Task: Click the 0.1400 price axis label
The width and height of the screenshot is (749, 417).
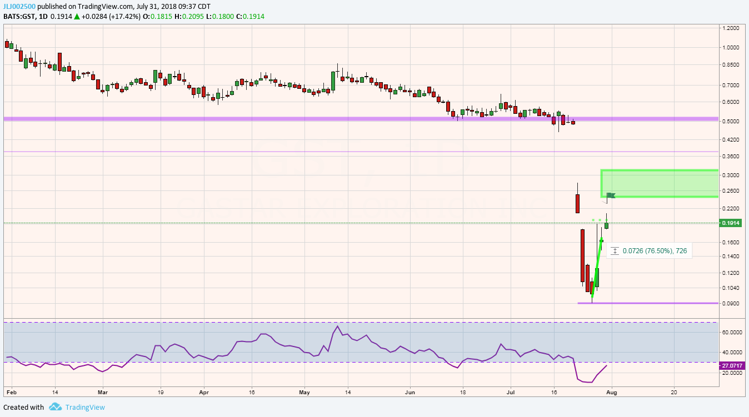Action: [x=731, y=257]
